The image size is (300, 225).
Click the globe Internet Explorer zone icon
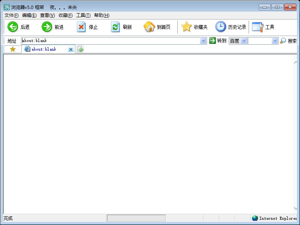tap(255, 218)
